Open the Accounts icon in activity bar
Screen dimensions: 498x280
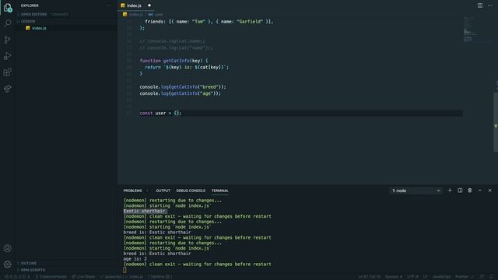(8, 248)
